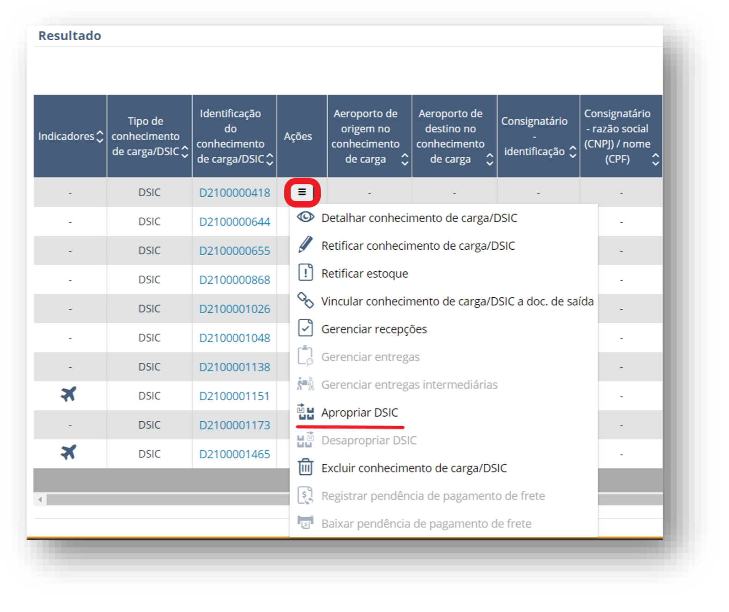
Task: Click the eye icon for Detalhar conhecimento
Action: (306, 217)
